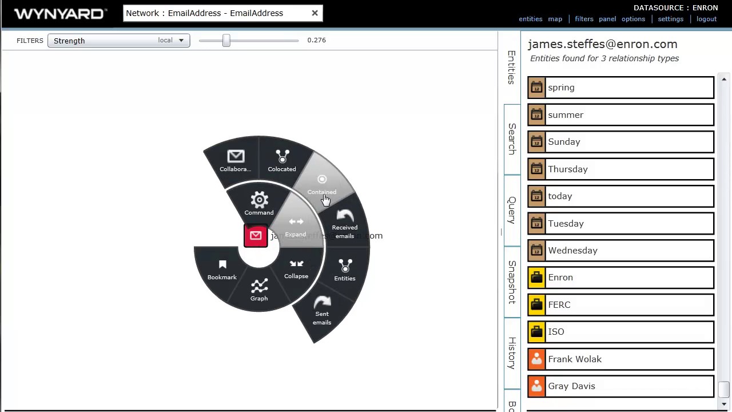The width and height of the screenshot is (732, 412).
Task: Select the spring entity row
Action: tap(620, 88)
